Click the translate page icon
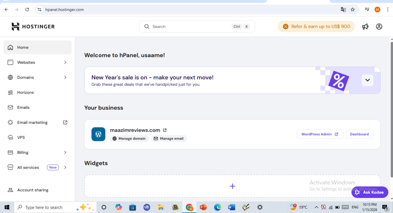 coord(343,10)
